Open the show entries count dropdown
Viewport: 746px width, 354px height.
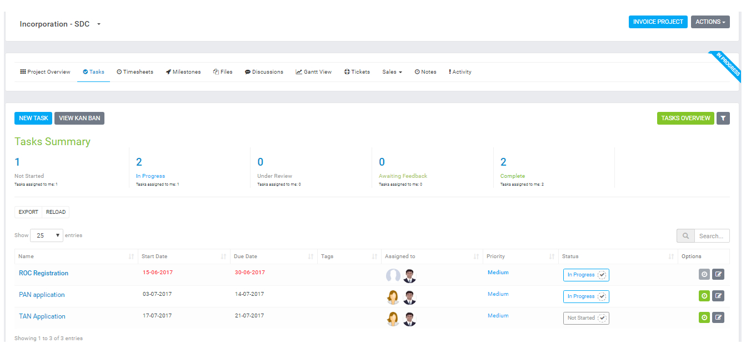point(47,235)
